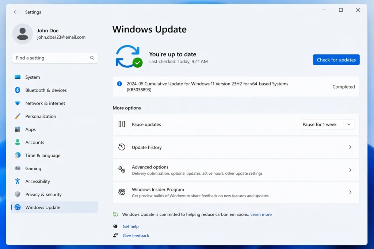Expand Advanced options chevron
Viewport: 374px width, 249px height.
[x=350, y=170]
